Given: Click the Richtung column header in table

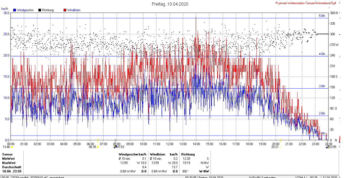Looking at the screenshot, I should tap(188, 154).
